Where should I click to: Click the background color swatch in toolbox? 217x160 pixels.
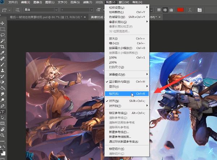4,153
